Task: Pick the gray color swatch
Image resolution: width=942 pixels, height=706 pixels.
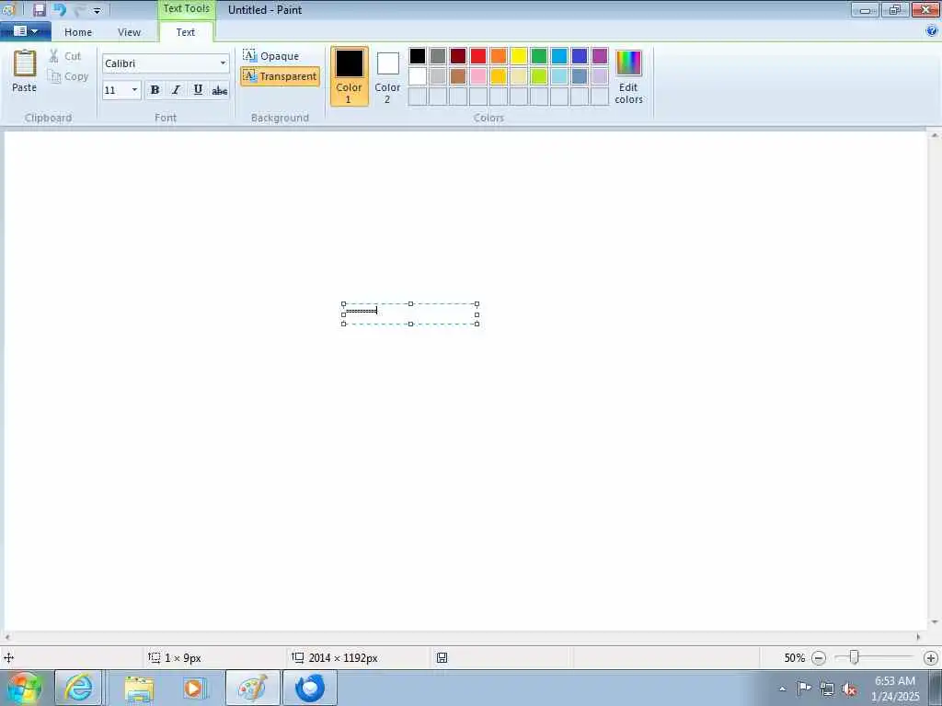Action: pos(438,56)
